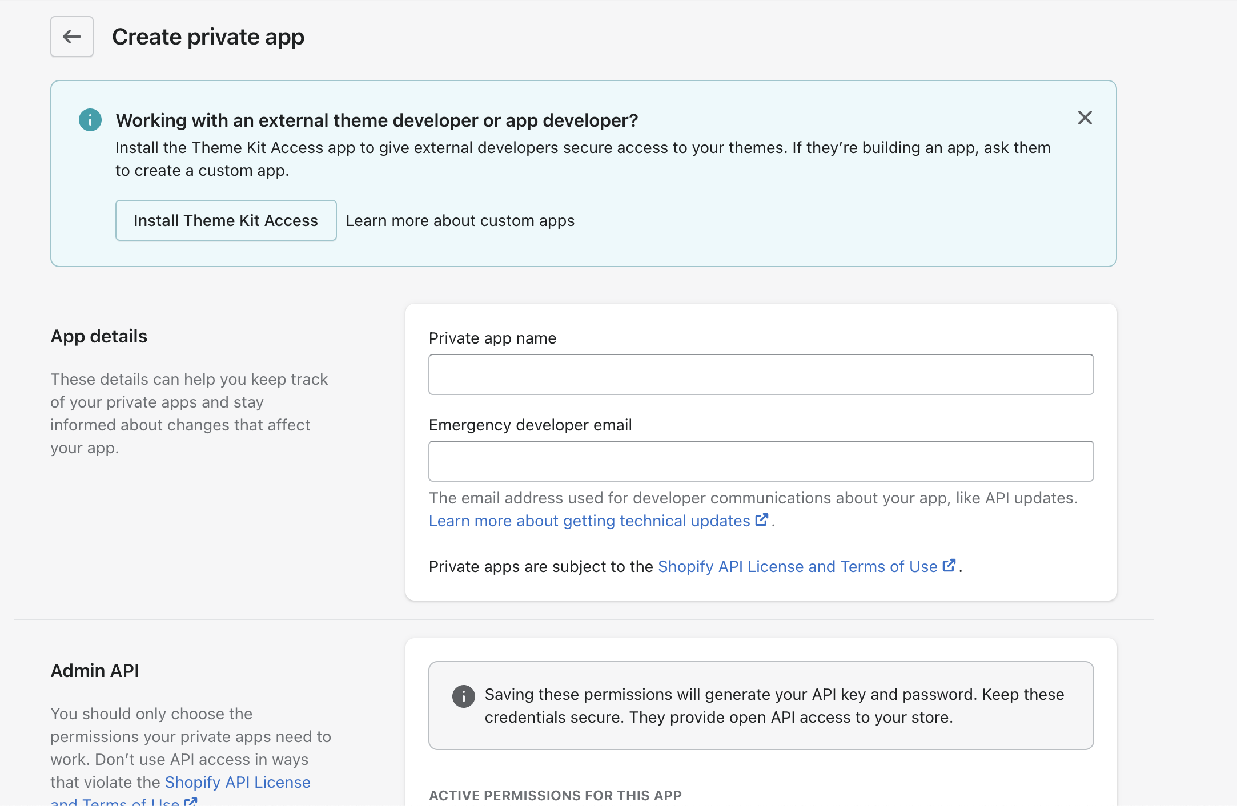Open Shopify API License link under Admin API
This screenshot has height=806, width=1237.
[x=238, y=783]
